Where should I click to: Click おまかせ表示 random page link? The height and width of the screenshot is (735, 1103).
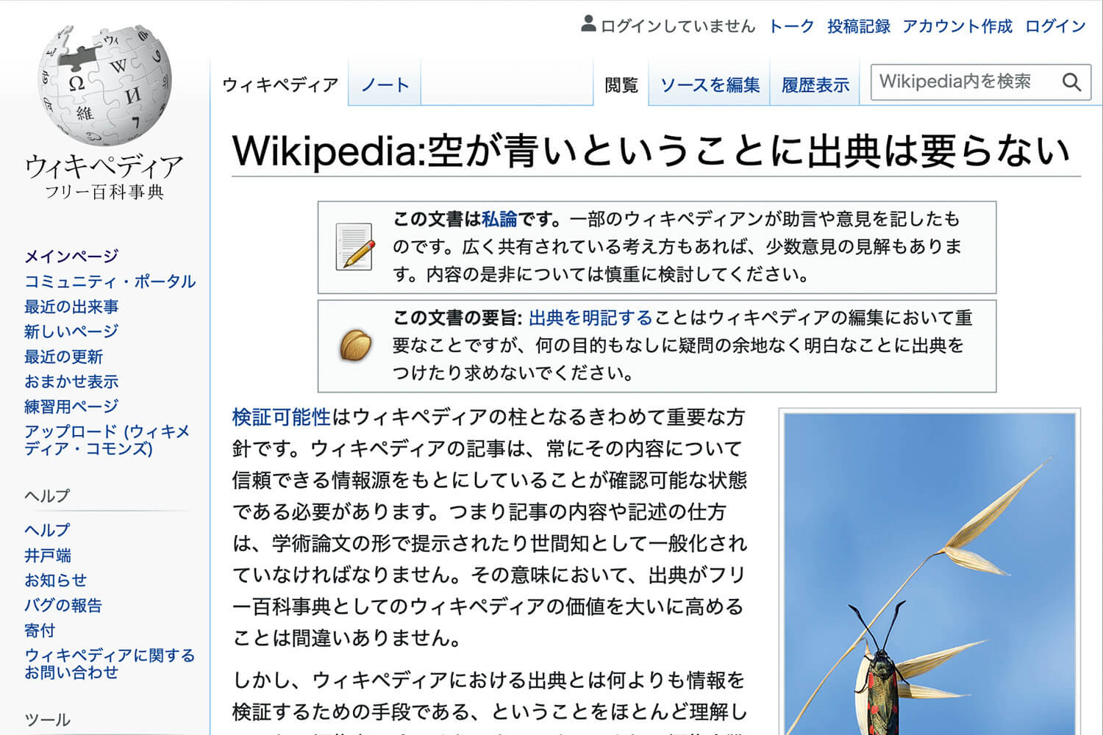[71, 381]
